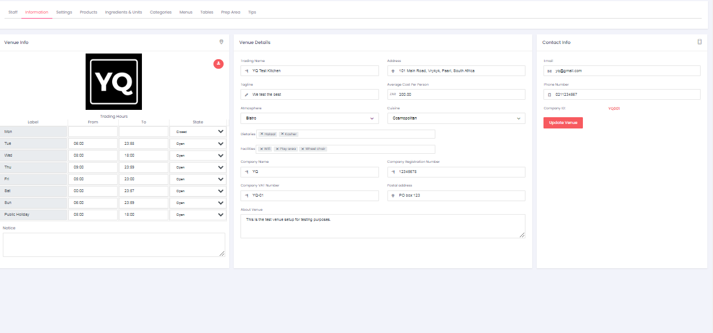The width and height of the screenshot is (713, 333).
Task: Click the Mon To time field
Action: click(x=144, y=131)
